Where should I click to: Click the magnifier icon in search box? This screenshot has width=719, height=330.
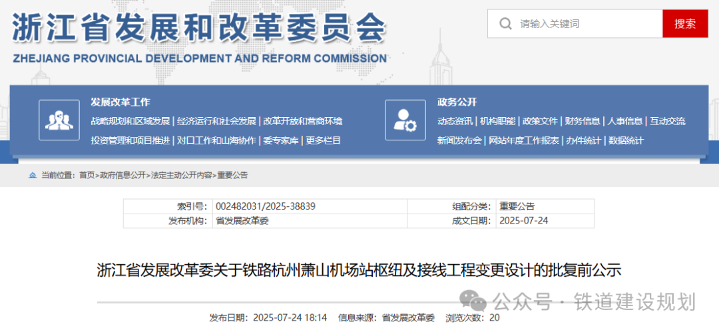pos(505,24)
